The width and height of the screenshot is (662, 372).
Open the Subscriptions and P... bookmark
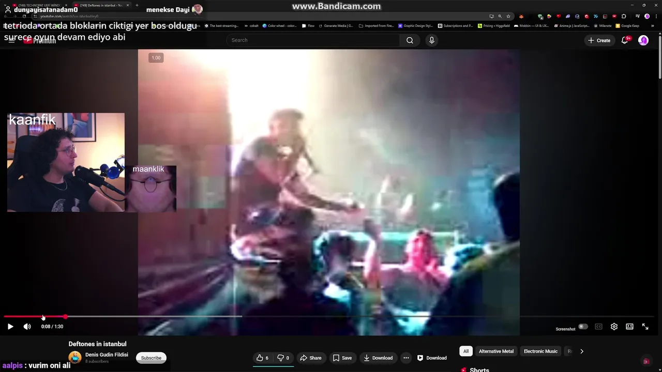(x=455, y=25)
